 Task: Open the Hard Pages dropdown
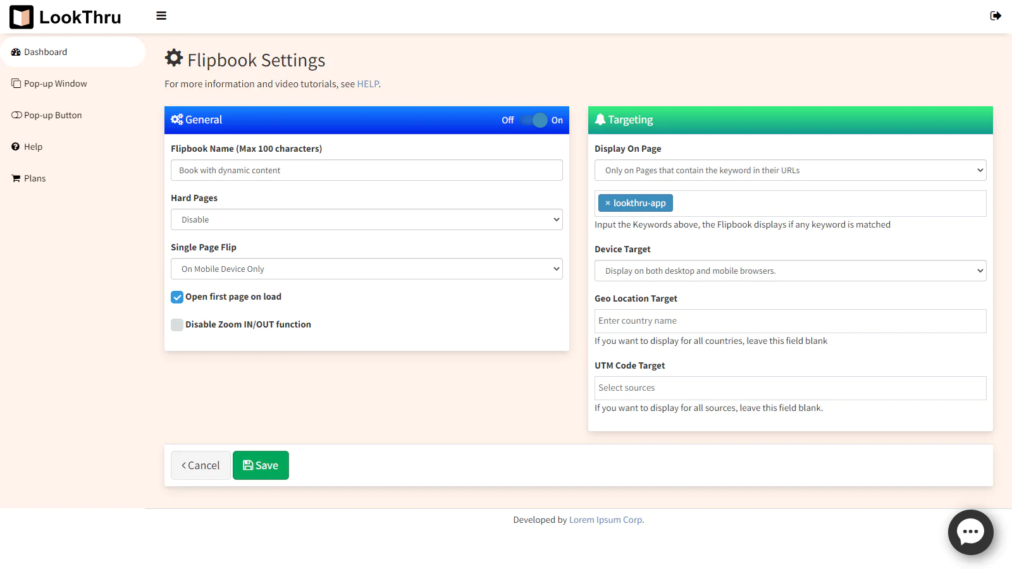(x=366, y=219)
